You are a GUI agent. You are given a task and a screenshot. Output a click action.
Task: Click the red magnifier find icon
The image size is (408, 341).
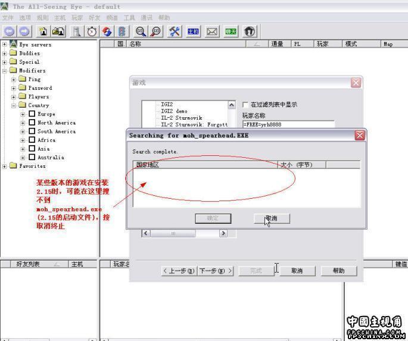[156, 32]
